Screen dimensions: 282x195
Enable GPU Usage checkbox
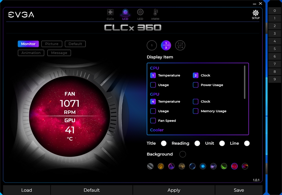[x=153, y=111]
